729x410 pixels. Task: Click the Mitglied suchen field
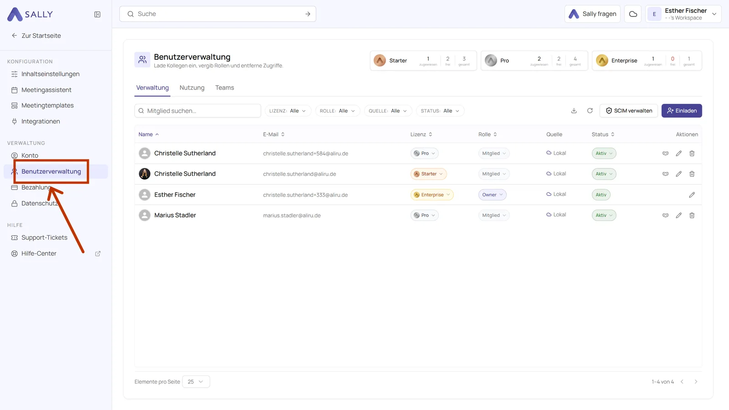[x=198, y=111]
